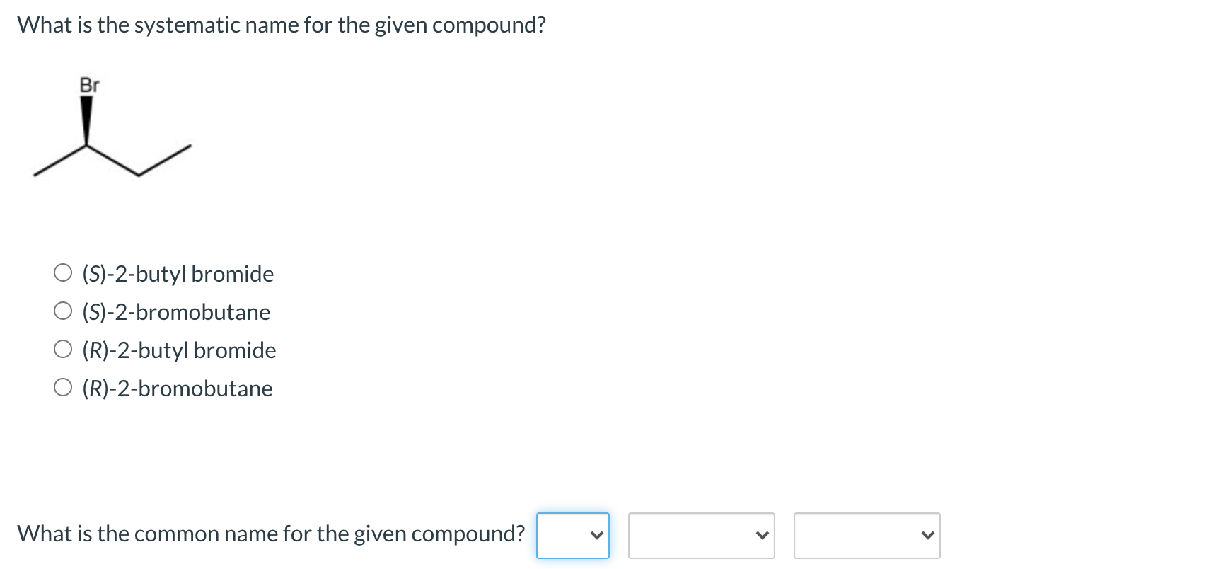The width and height of the screenshot is (1228, 569).
Task: Open the first dropdown after the common name question
Action: (x=573, y=536)
